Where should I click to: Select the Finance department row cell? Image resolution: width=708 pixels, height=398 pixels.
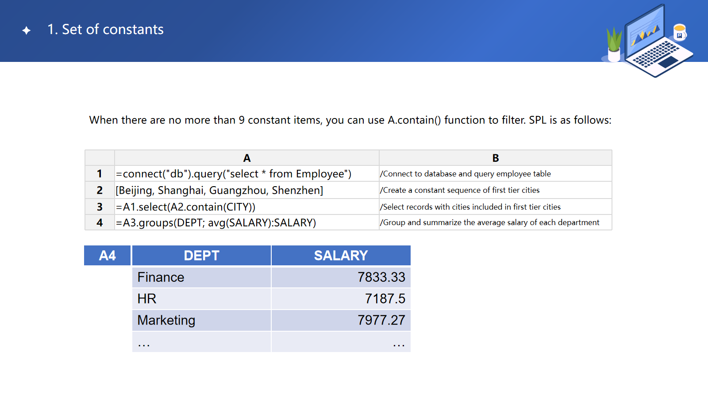[201, 277]
